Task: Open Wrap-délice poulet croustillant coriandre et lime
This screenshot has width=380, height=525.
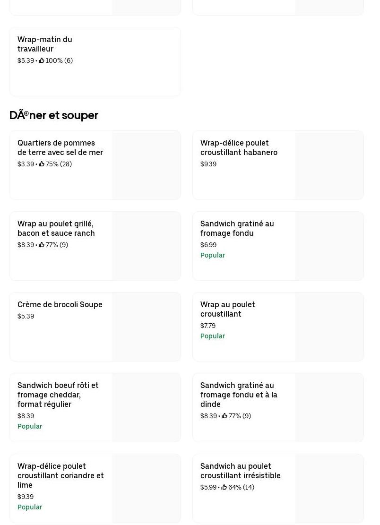Action: (x=60, y=475)
